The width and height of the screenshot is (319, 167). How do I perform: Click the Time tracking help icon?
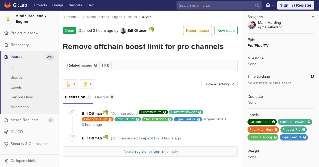(x=312, y=76)
